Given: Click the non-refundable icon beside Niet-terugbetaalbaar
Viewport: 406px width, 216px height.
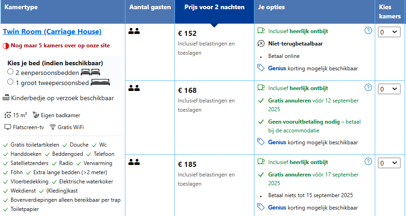Looking at the screenshot, I should (261, 44).
